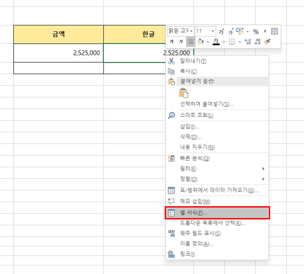Select the cell containing 2,525,000
The width and height of the screenshot is (304, 274).
point(58,53)
